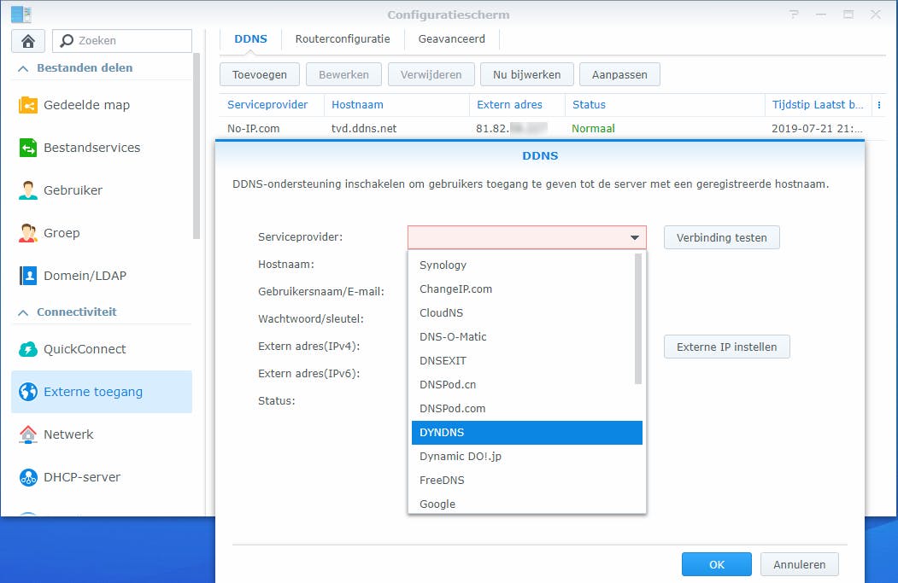Switch to the Routerconfiguratie tab
This screenshot has height=583, width=898.
pyautogui.click(x=343, y=39)
